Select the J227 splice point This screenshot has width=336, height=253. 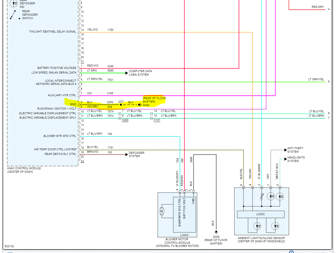tap(121, 104)
